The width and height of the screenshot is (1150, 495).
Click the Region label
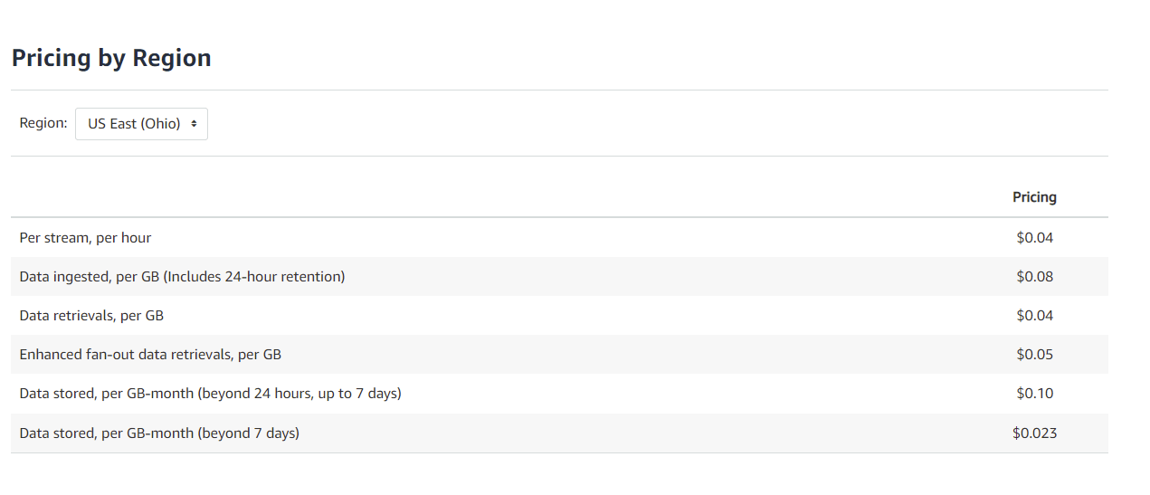click(43, 123)
